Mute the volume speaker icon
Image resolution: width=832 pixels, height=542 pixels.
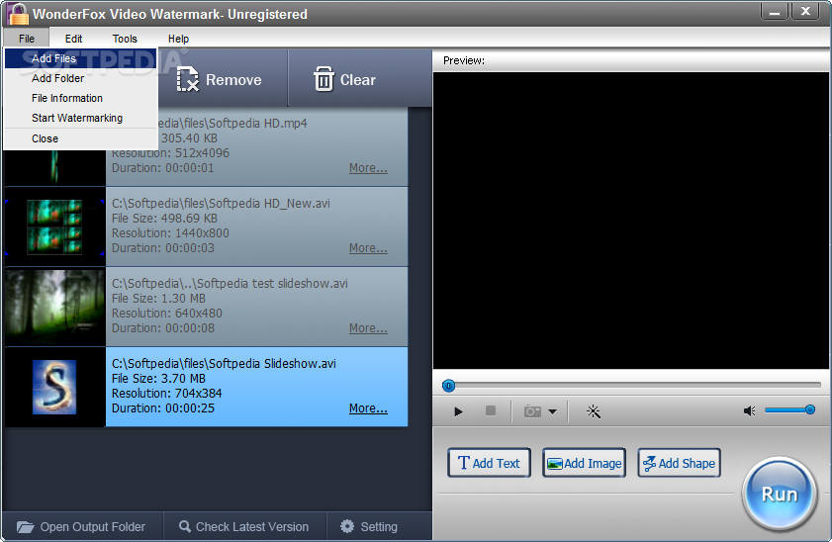pos(749,411)
